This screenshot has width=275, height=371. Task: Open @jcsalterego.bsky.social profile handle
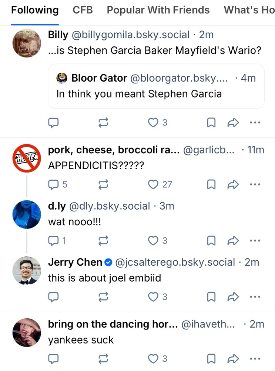pos(175,262)
